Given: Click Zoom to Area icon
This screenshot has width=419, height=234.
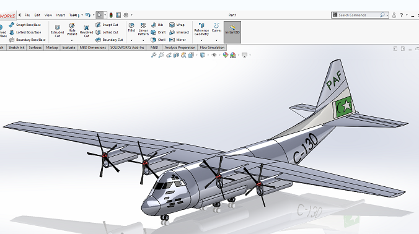Looking at the screenshot, I should (x=161, y=55).
